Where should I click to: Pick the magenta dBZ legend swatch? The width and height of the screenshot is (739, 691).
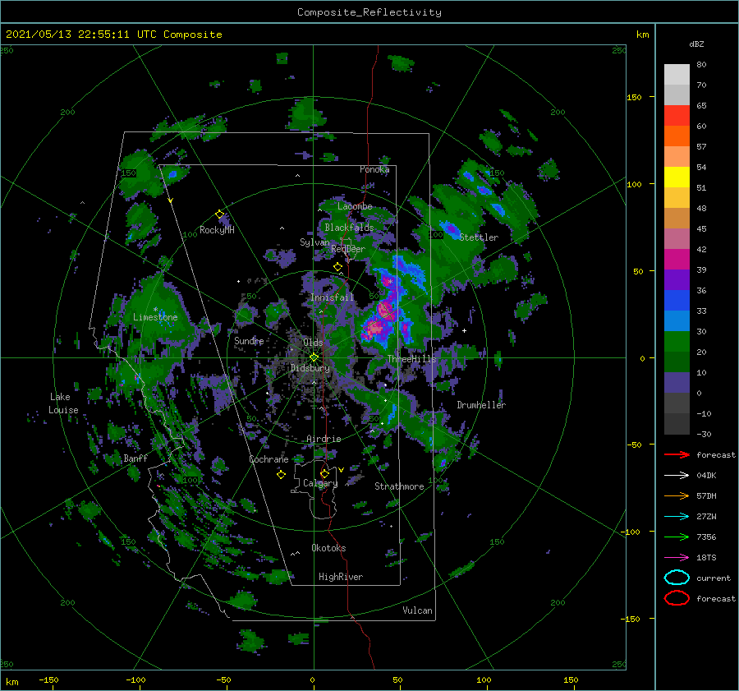(x=677, y=259)
